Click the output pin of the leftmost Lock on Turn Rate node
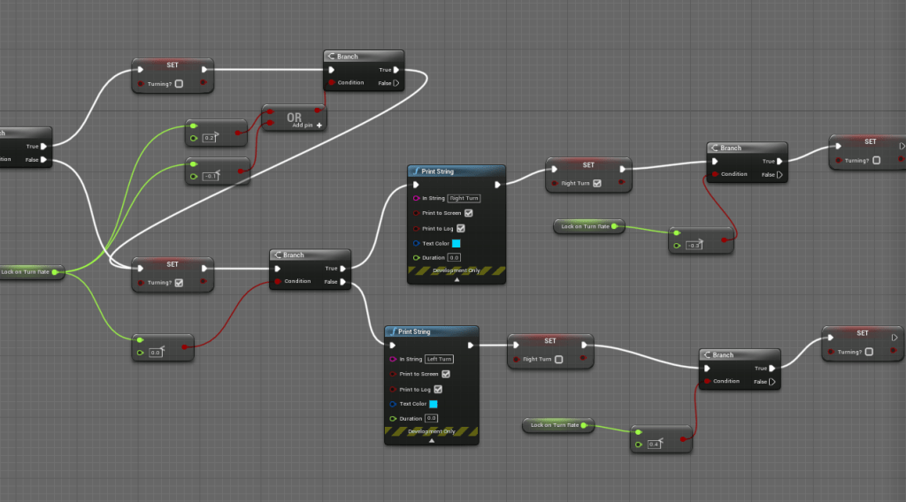Screen dimensions: 906x502 coord(55,272)
